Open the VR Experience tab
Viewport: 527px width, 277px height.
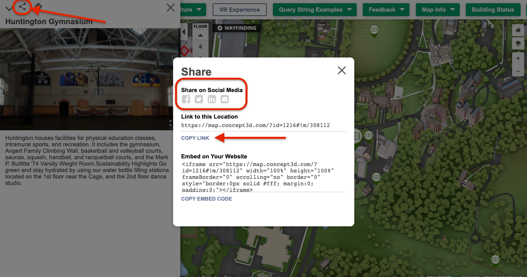coord(240,9)
